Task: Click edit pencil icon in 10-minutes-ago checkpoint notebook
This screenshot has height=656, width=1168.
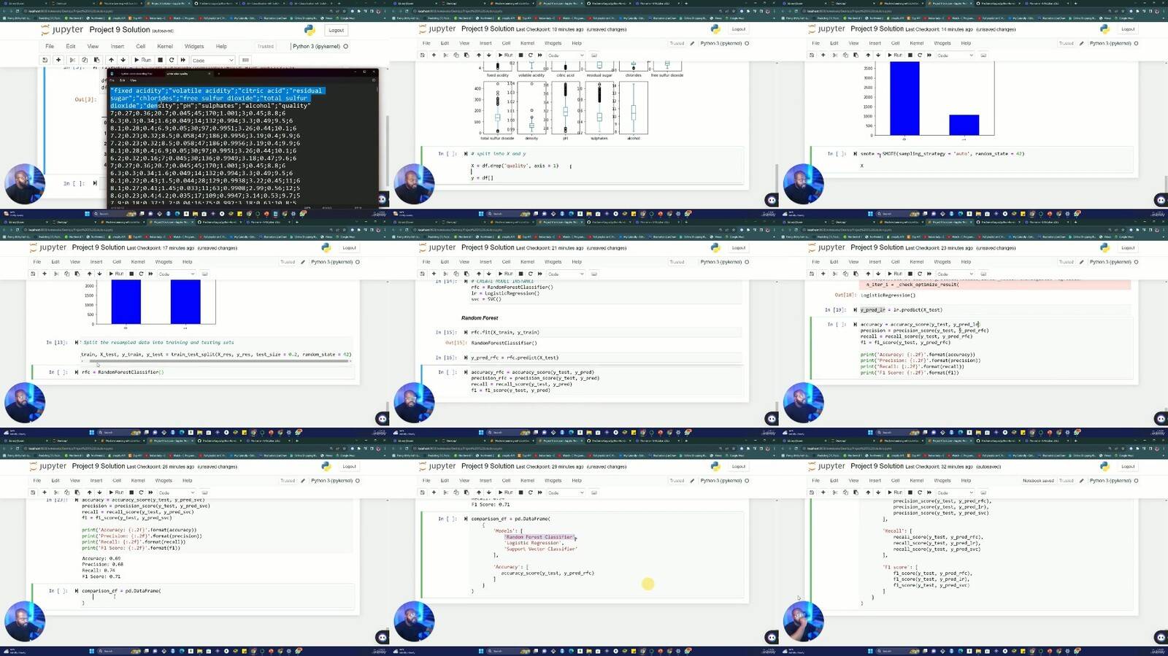Action: (x=692, y=43)
